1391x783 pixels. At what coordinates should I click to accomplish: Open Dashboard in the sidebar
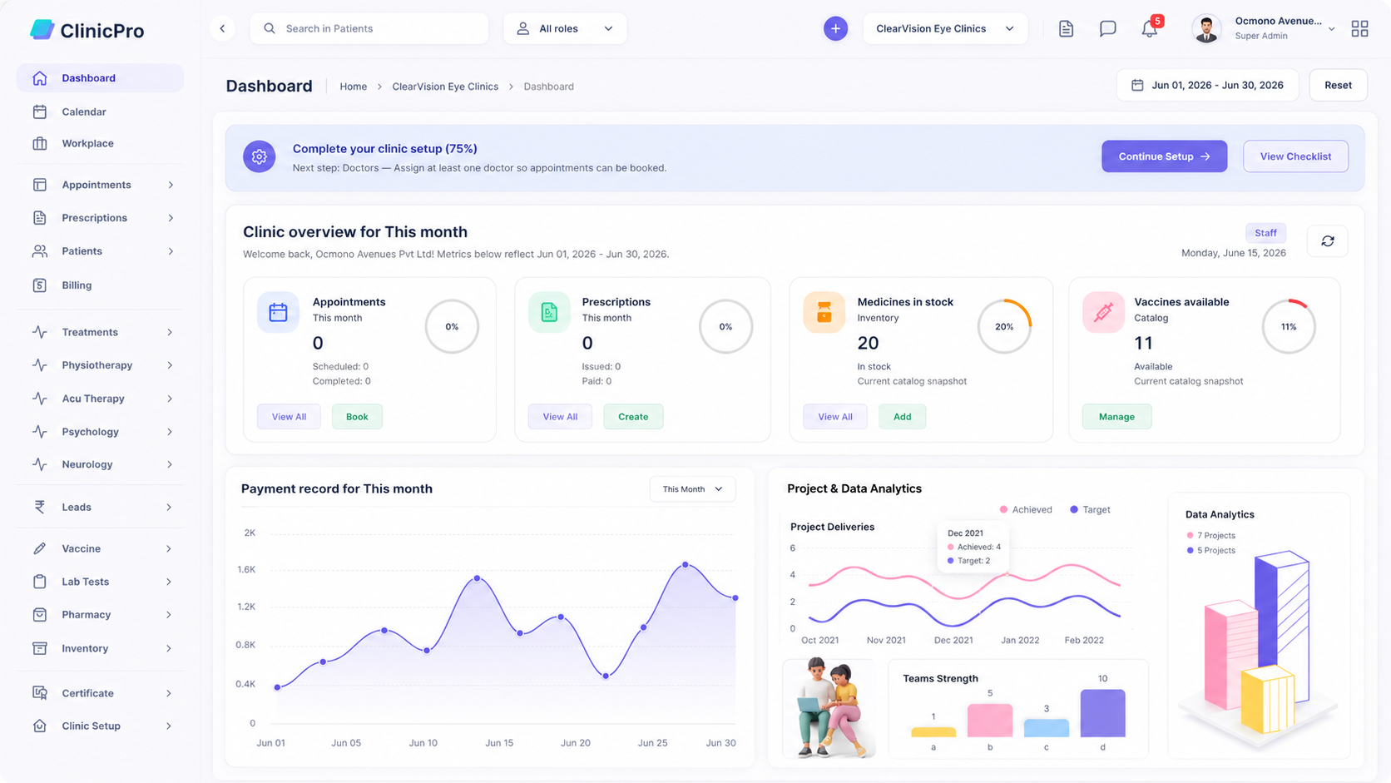pyautogui.click(x=100, y=78)
